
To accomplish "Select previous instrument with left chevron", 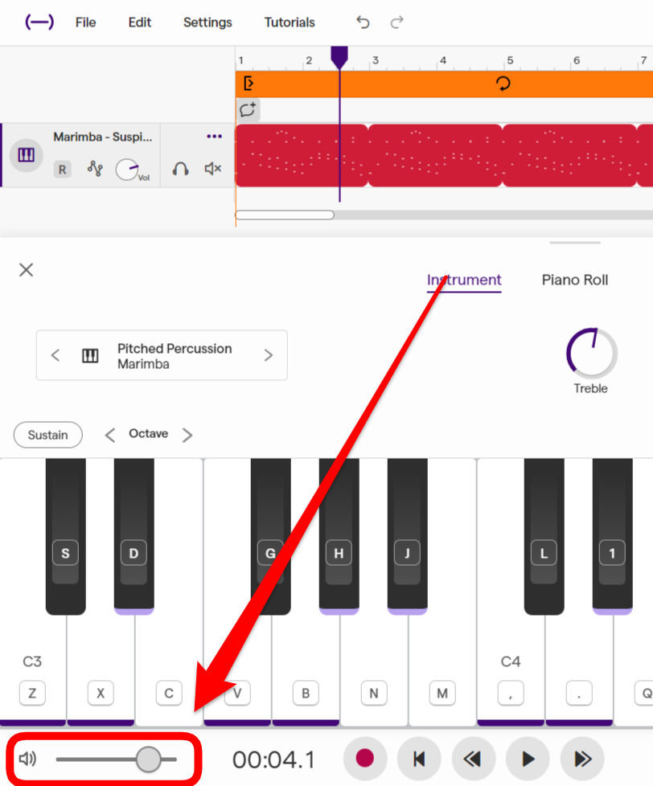I will point(55,355).
